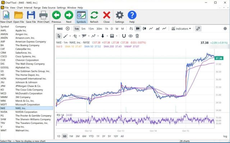Image resolution: width=230 pixels, height=143 pixels.
Task: Select the GOOGL Alphabet Inc. row
Action: point(27,68)
